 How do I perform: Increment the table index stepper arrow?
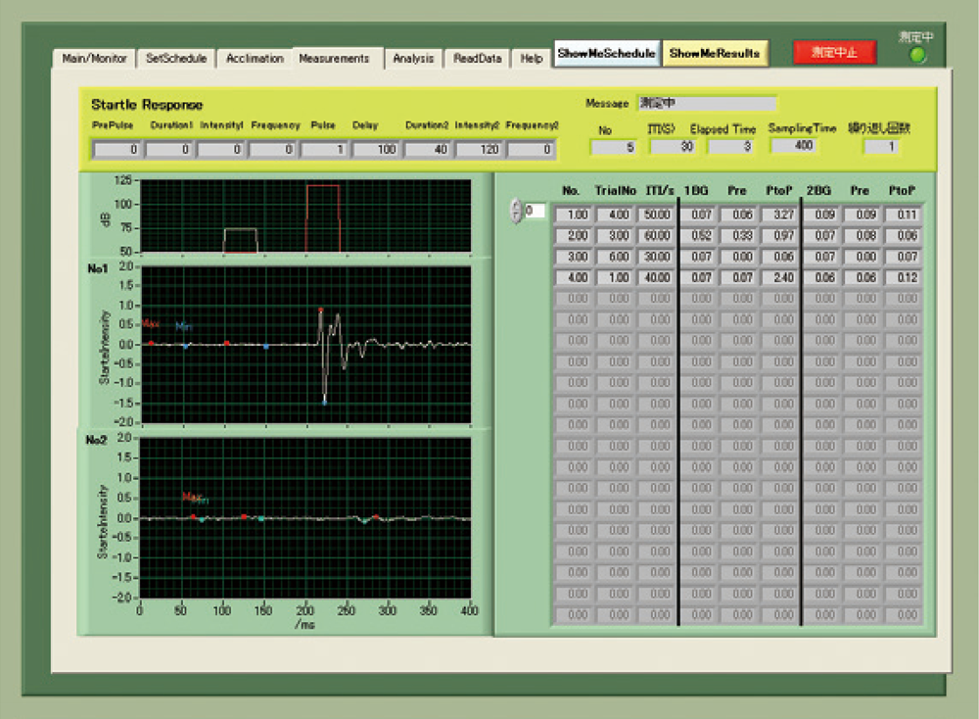pos(516,206)
